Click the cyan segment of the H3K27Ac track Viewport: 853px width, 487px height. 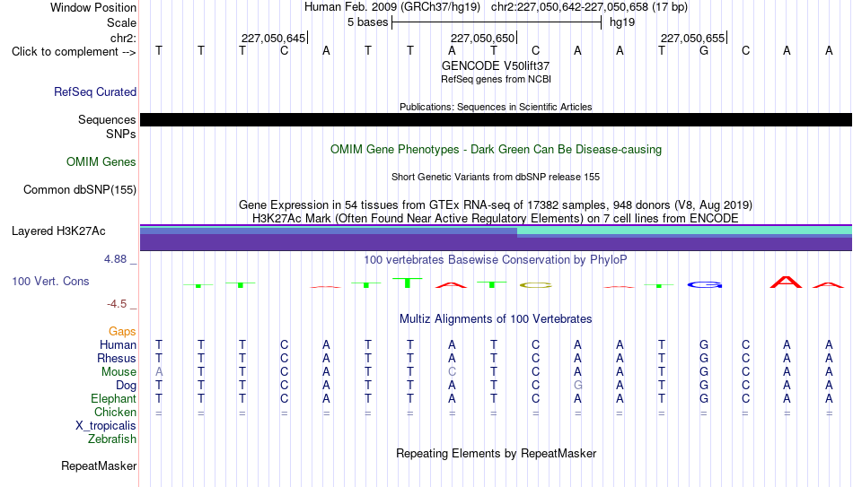(684, 230)
